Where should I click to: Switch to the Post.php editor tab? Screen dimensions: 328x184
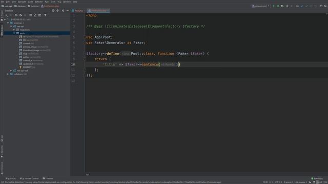pyautogui.click(x=77, y=11)
